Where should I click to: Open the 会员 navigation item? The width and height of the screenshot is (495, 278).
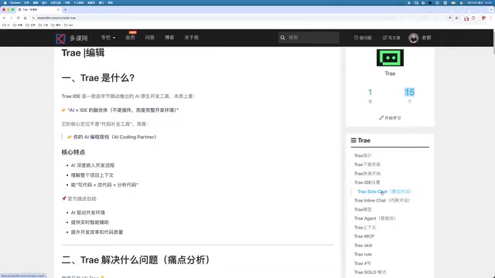(x=131, y=38)
